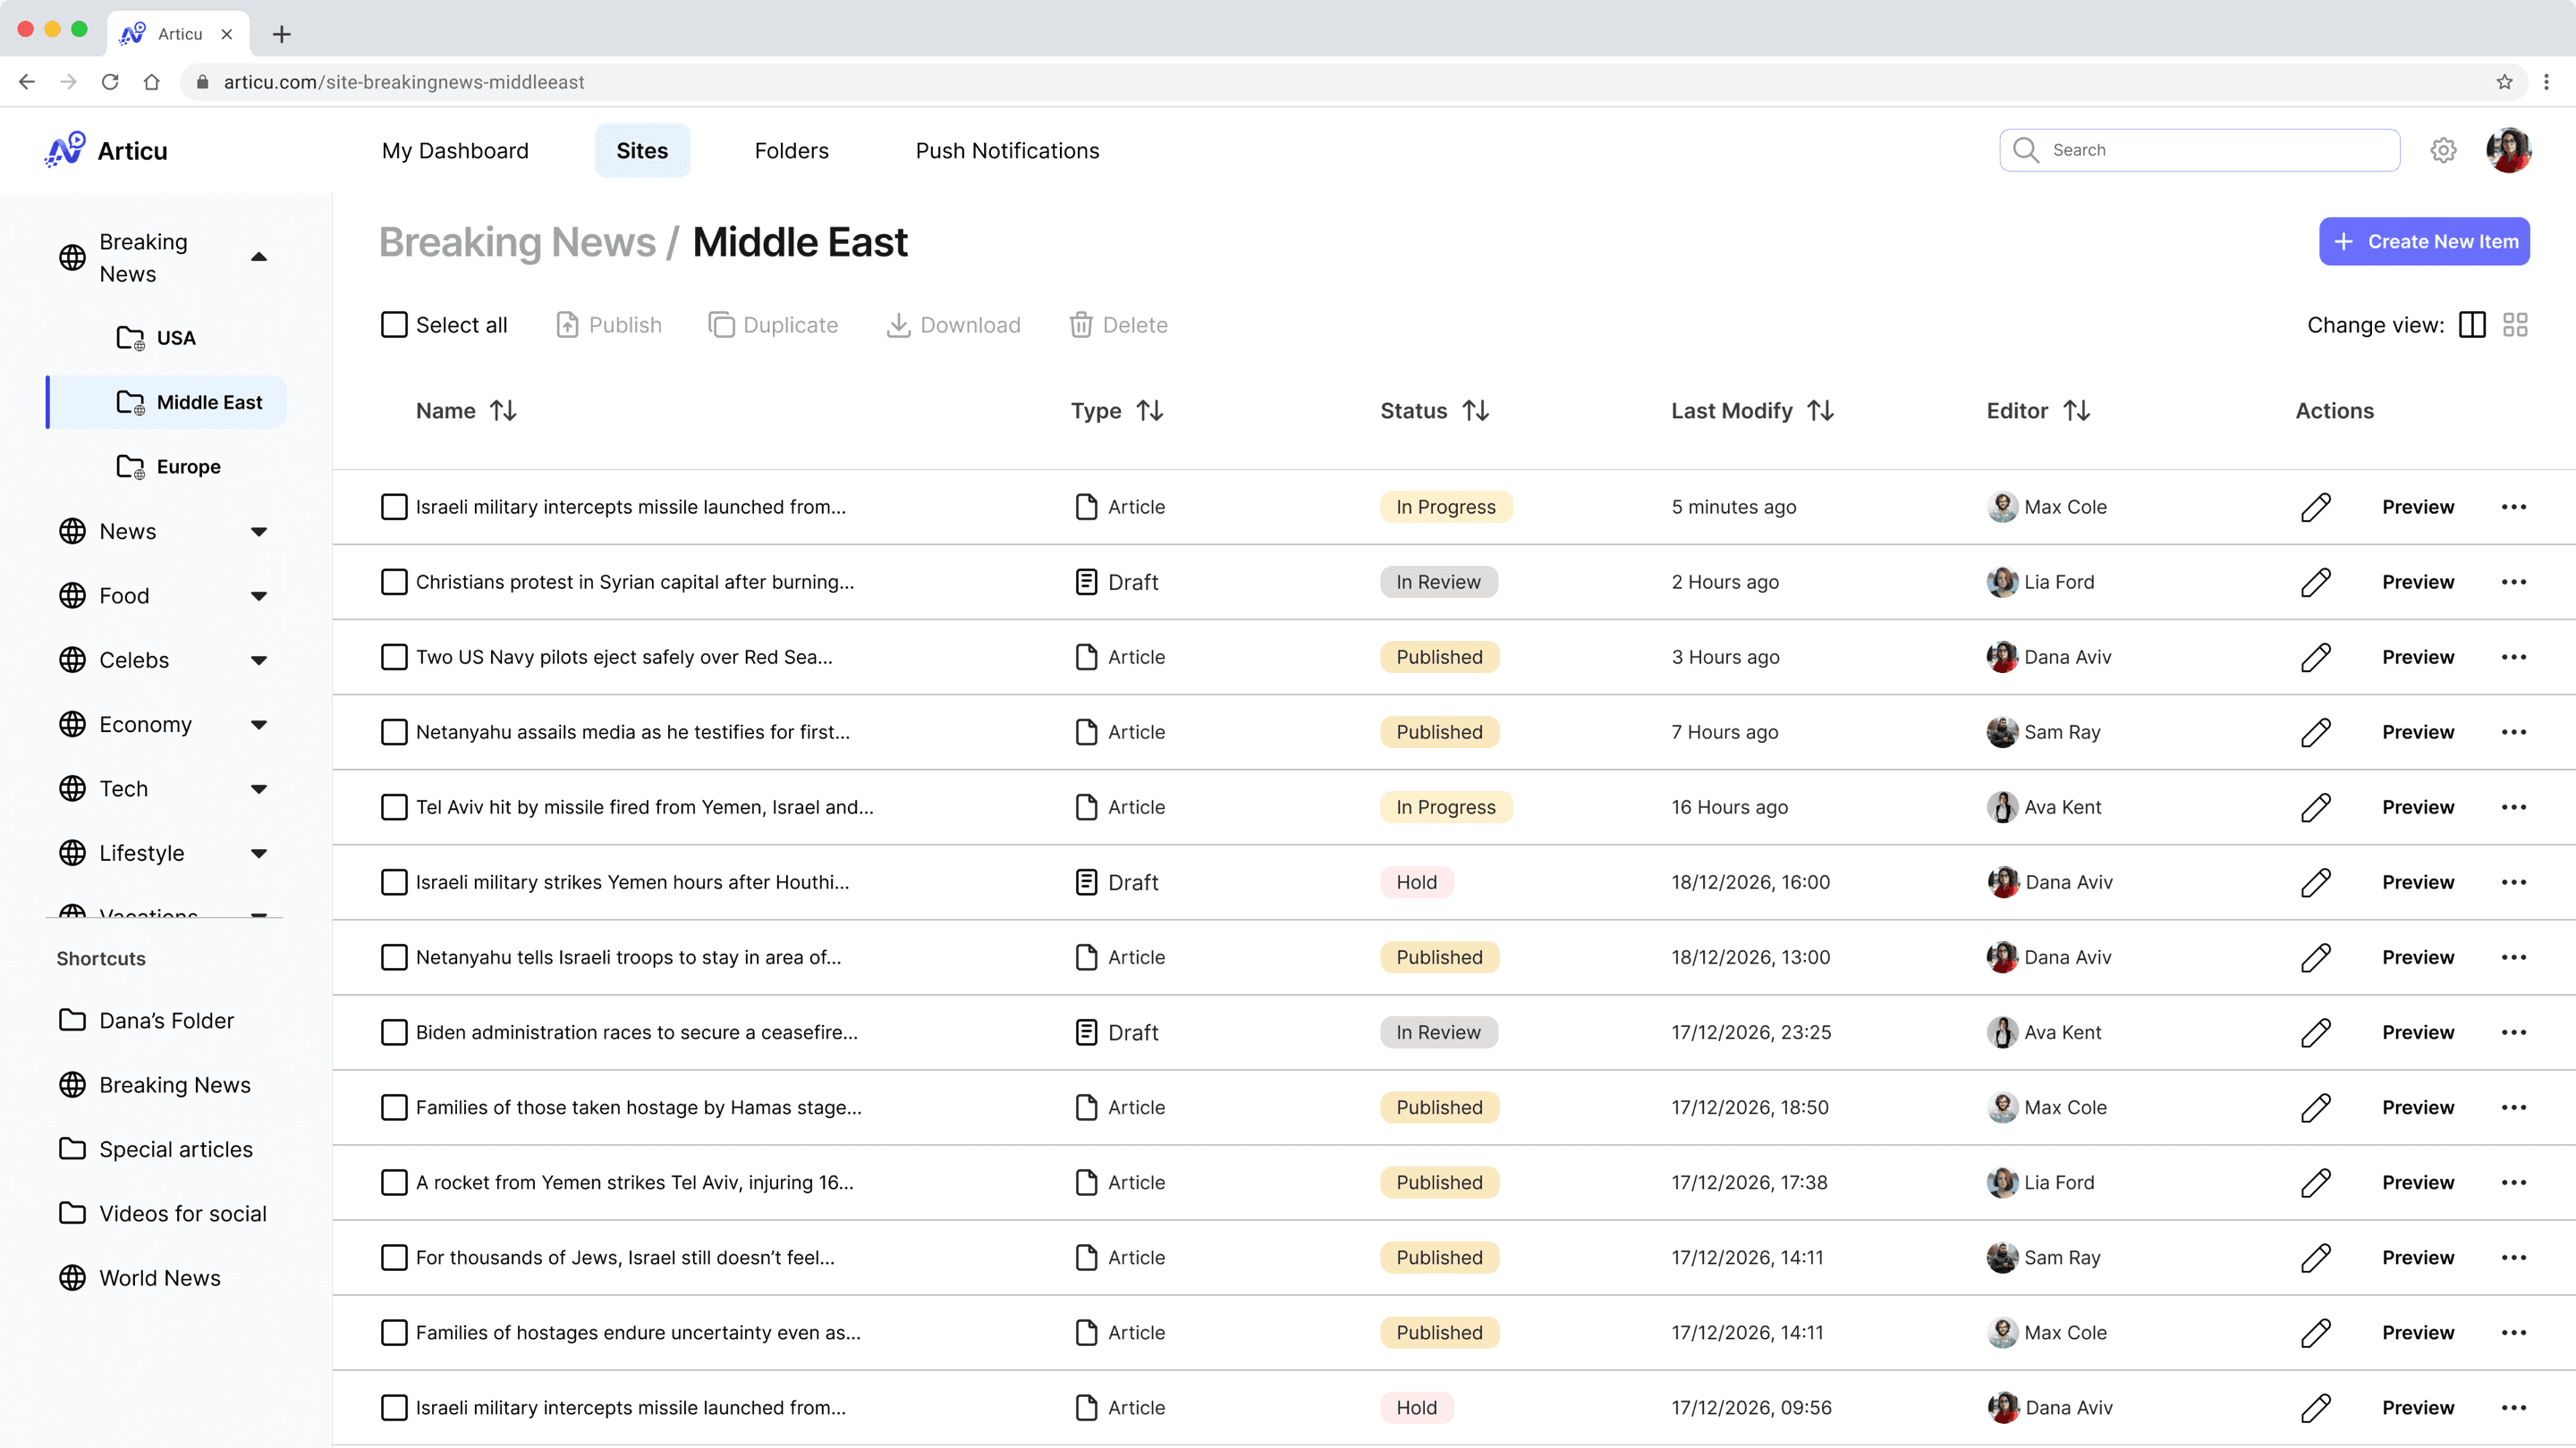Image resolution: width=2576 pixels, height=1448 pixels.
Task: Select the Lia Ford 2 Hours ago row checkbox
Action: [x=394, y=582]
